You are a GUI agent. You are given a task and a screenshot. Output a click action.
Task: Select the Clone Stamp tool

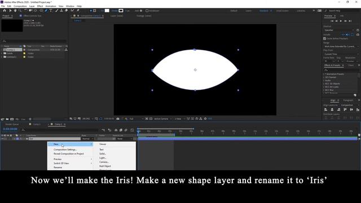tap(61, 11)
